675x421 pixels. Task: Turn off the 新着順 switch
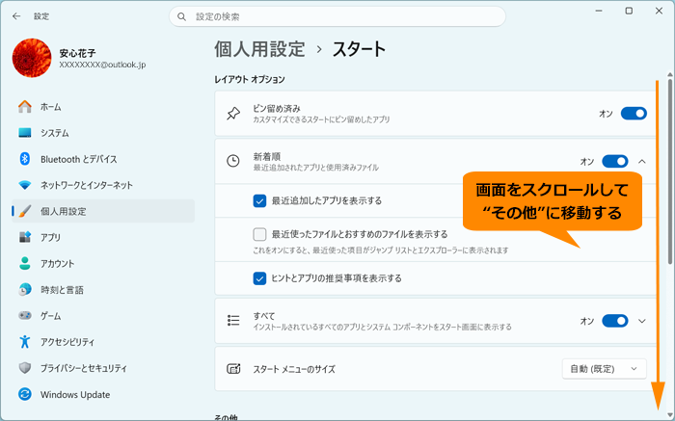615,161
